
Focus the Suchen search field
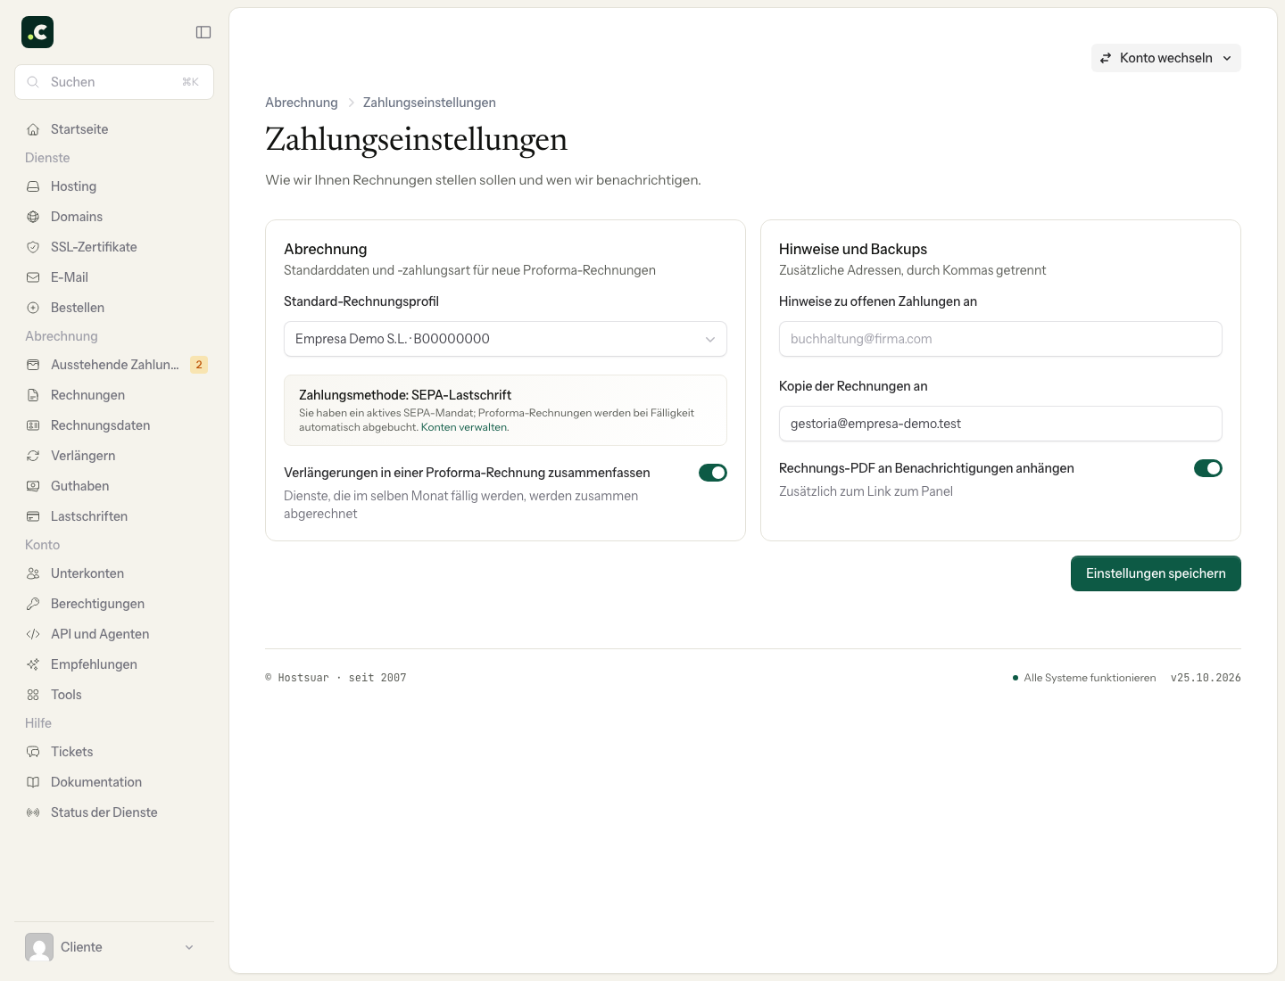(x=114, y=82)
